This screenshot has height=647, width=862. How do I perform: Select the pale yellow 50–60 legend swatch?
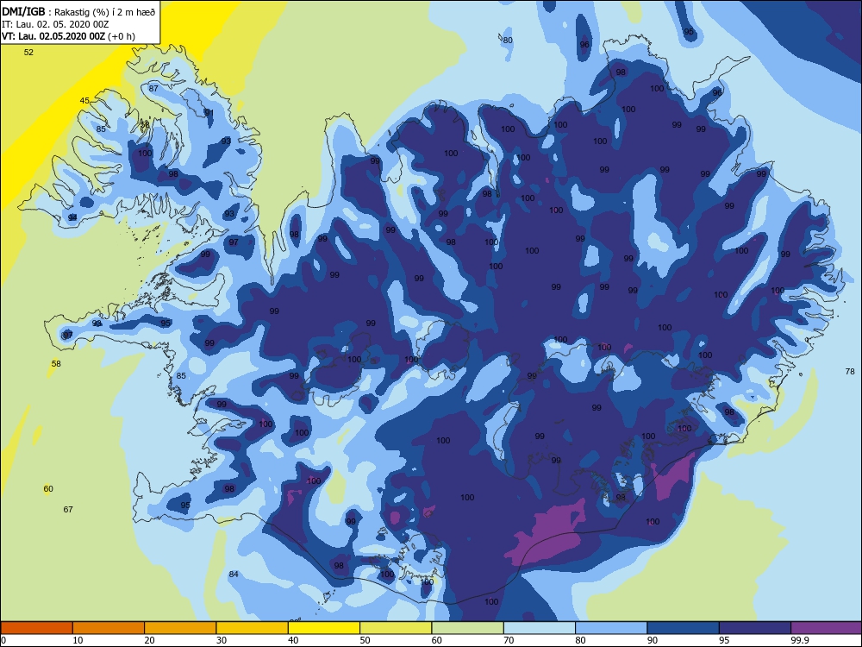tap(396, 628)
